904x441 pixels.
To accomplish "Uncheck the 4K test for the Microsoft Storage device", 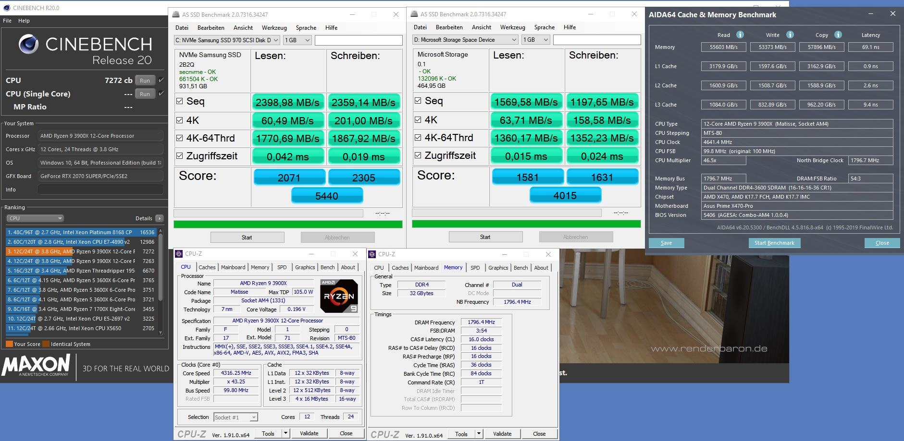I will click(418, 119).
